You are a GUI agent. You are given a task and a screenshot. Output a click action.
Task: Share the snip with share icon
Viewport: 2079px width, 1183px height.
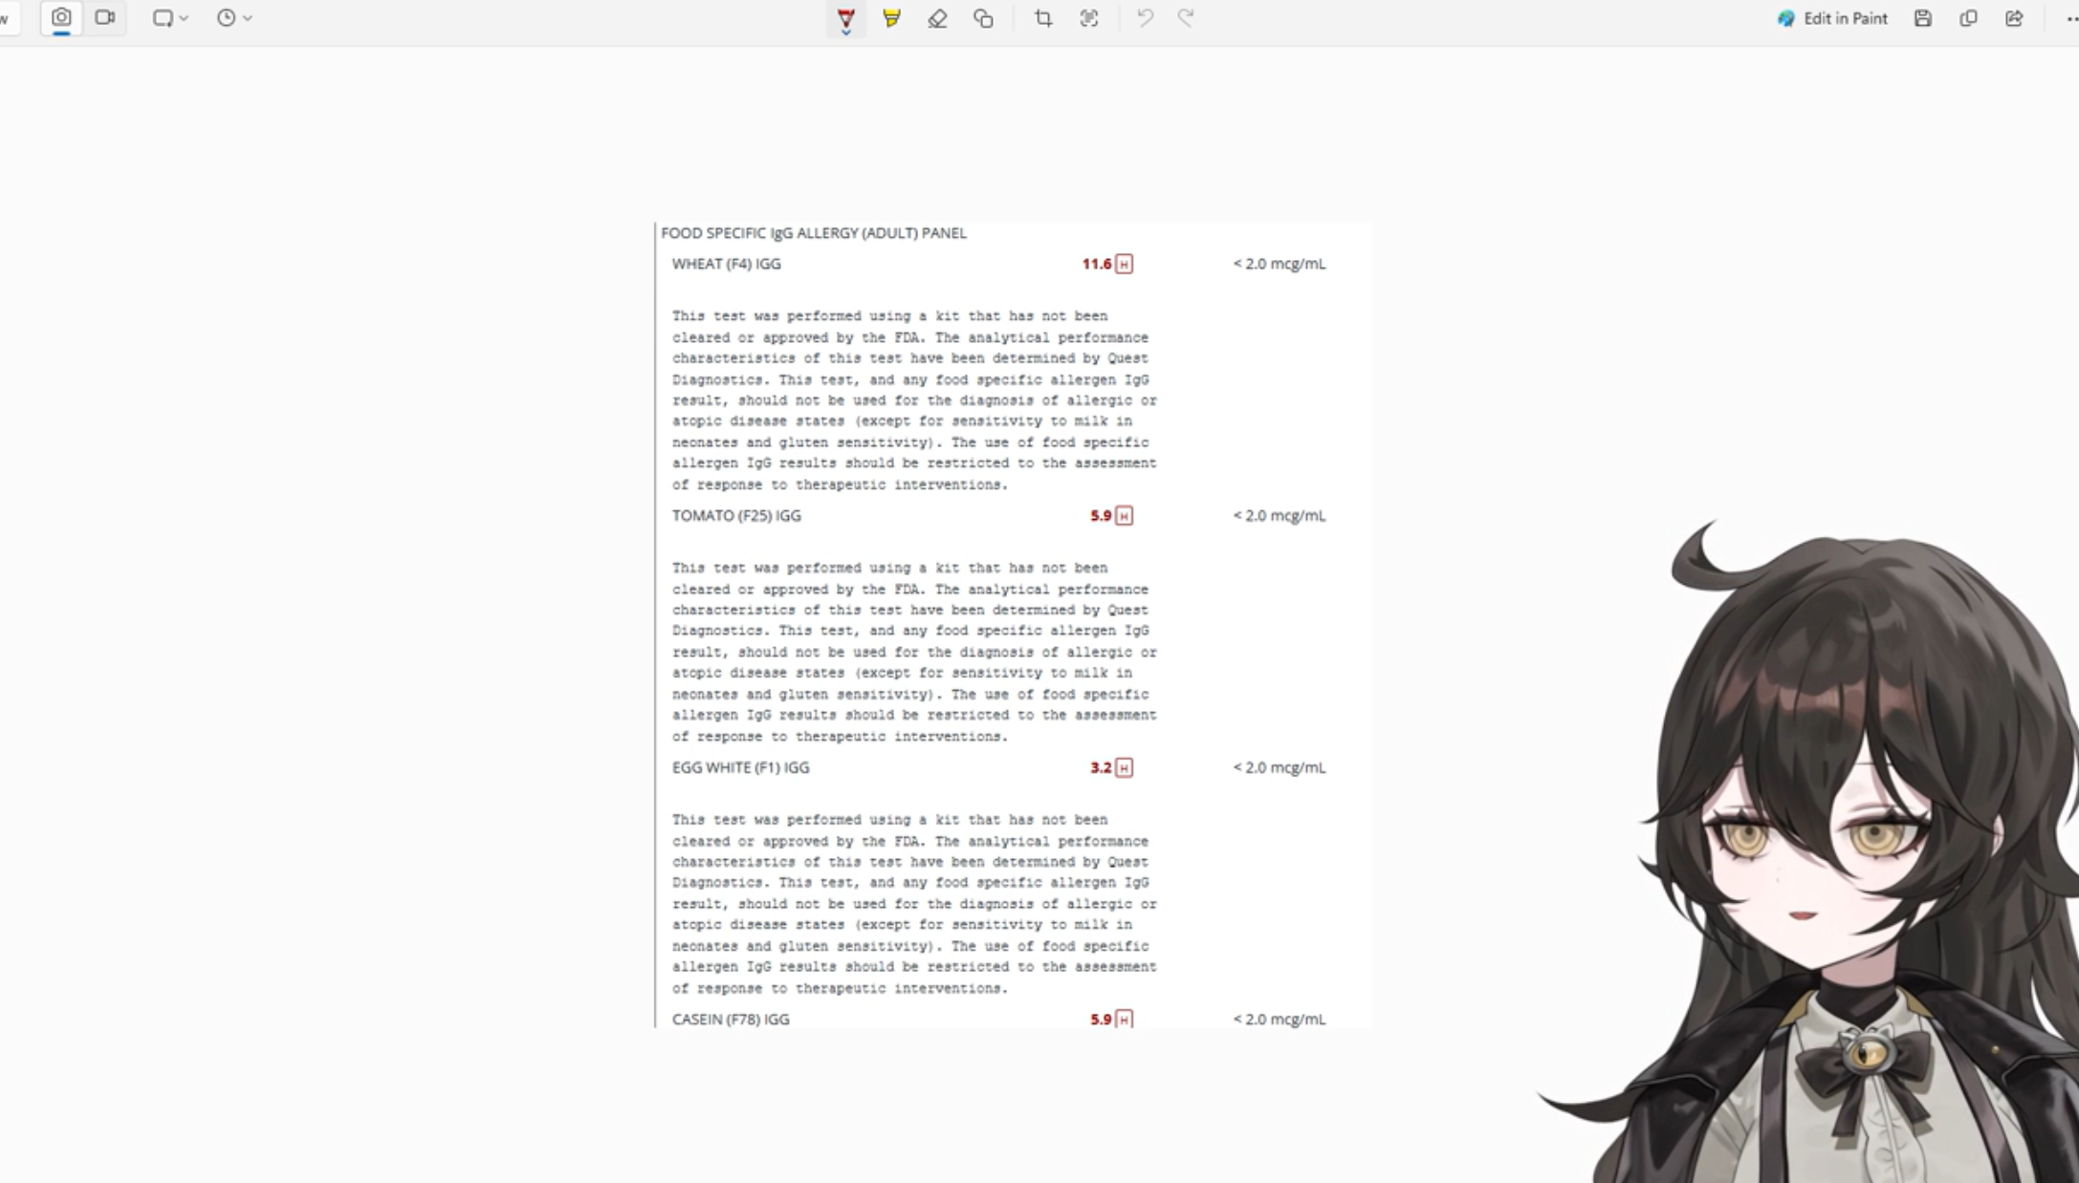click(x=2014, y=18)
